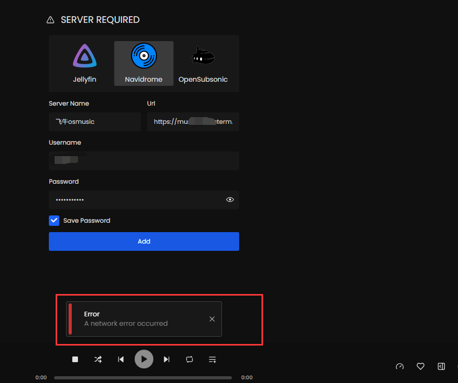Click the Save Password label
This screenshot has width=458, height=383.
click(x=87, y=221)
